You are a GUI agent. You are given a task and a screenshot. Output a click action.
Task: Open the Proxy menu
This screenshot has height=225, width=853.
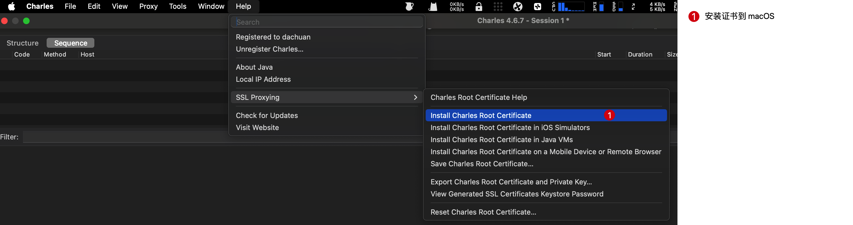click(148, 6)
